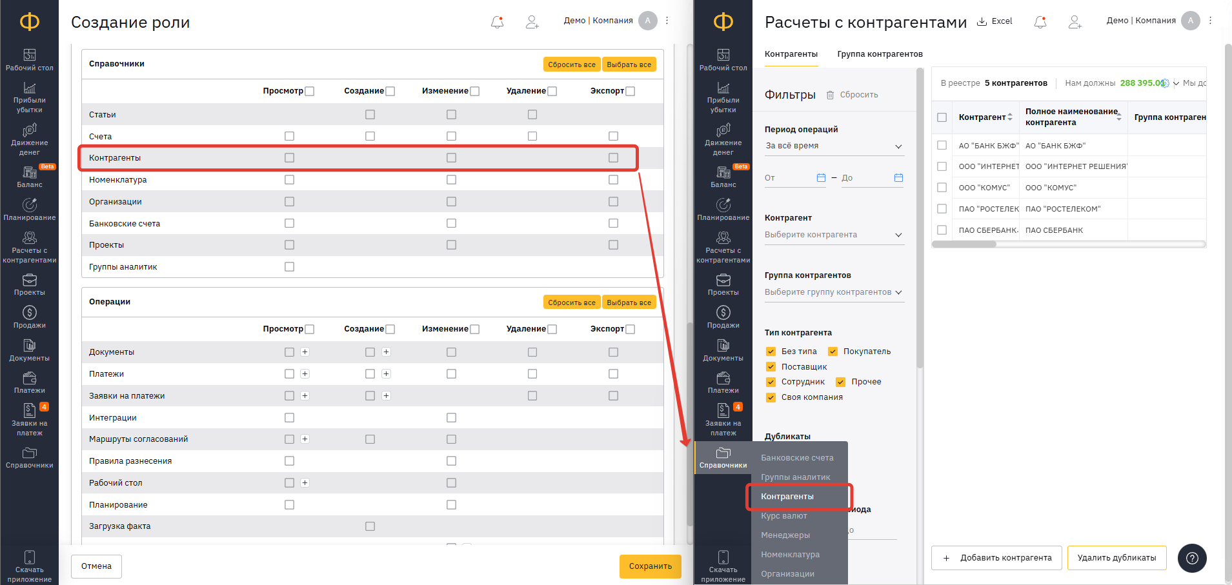Click Добавить контрагента button

[998, 558]
